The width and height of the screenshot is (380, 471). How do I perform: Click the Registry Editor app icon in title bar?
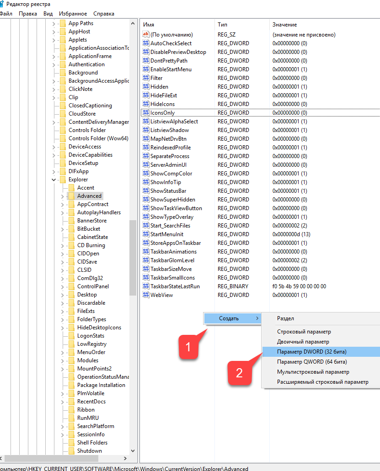coord(2,4)
